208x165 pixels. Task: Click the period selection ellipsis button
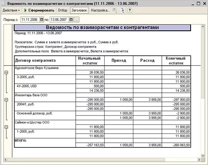77,20
